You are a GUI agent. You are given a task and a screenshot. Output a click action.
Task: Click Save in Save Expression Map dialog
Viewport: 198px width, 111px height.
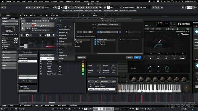click(137, 57)
